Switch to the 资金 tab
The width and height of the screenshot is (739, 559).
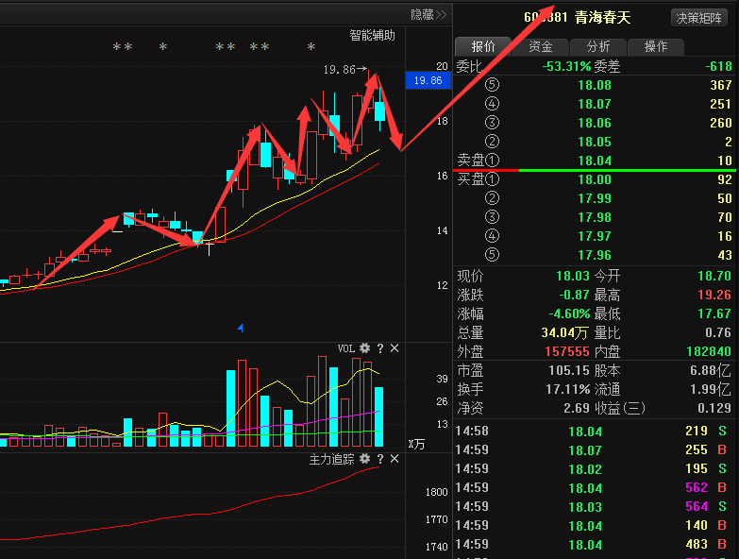click(x=540, y=46)
